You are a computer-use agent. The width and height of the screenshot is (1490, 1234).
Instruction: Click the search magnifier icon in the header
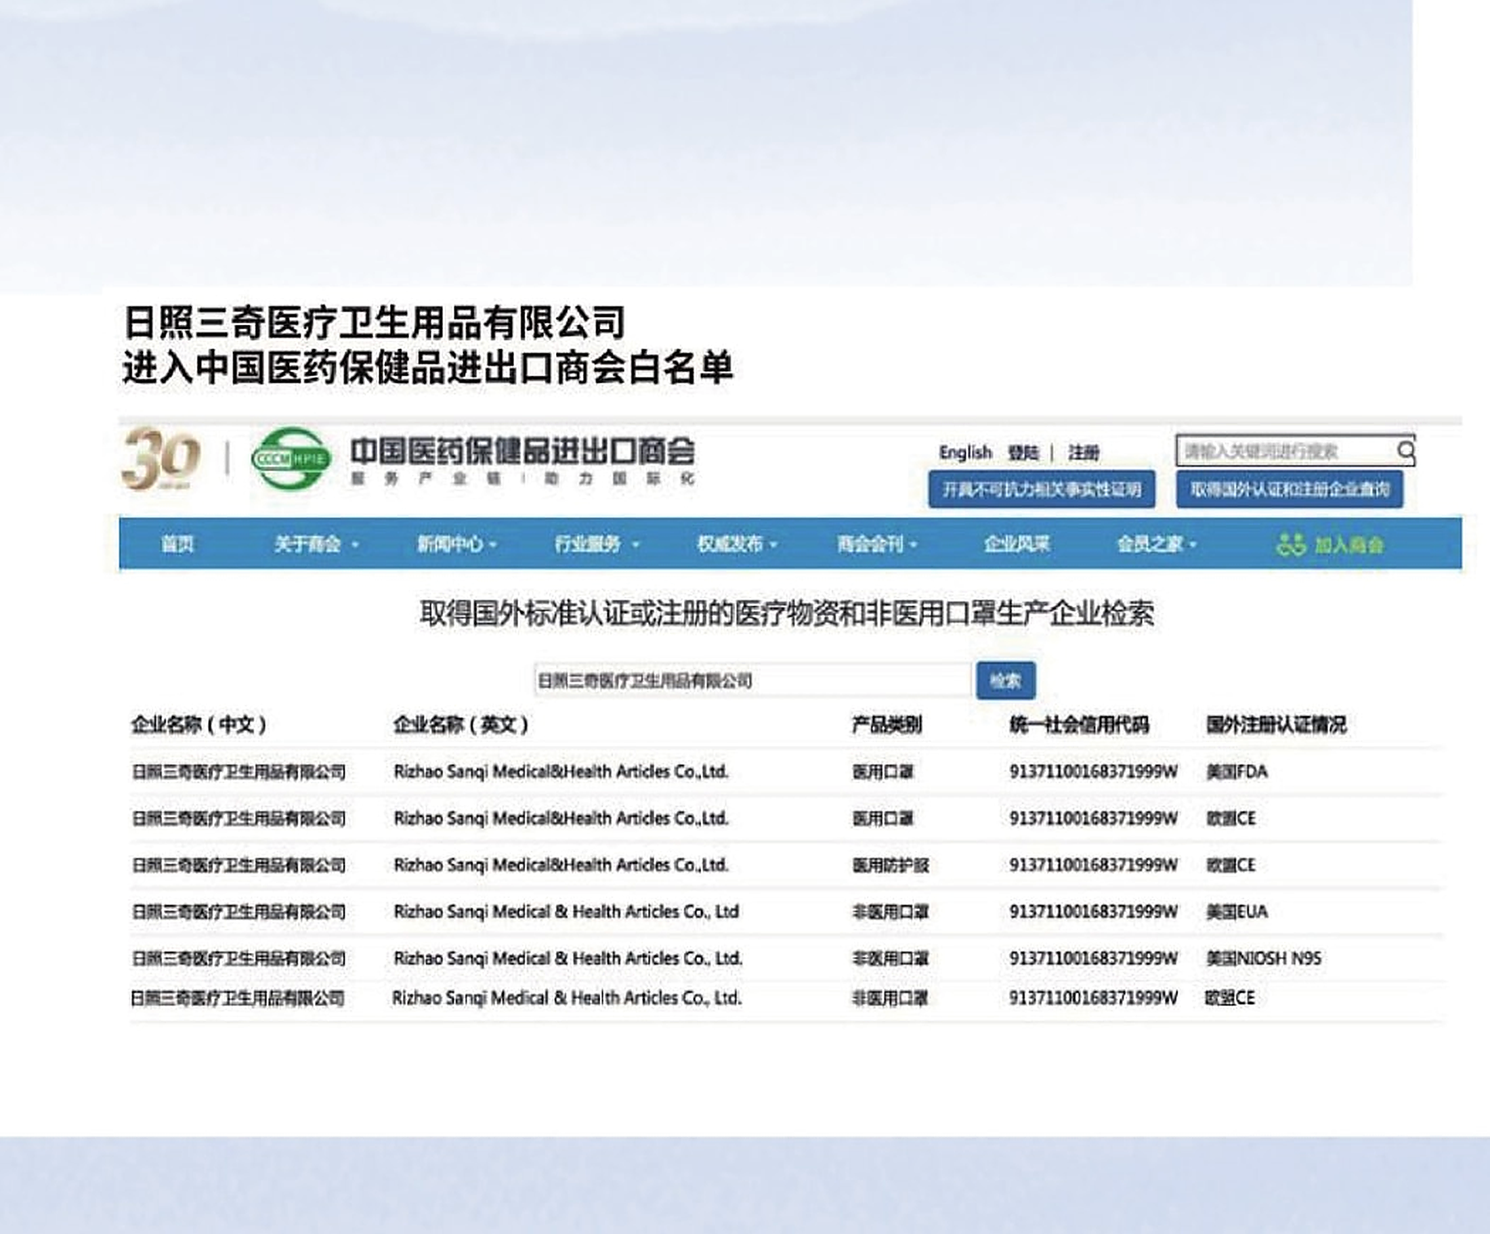tap(1405, 450)
